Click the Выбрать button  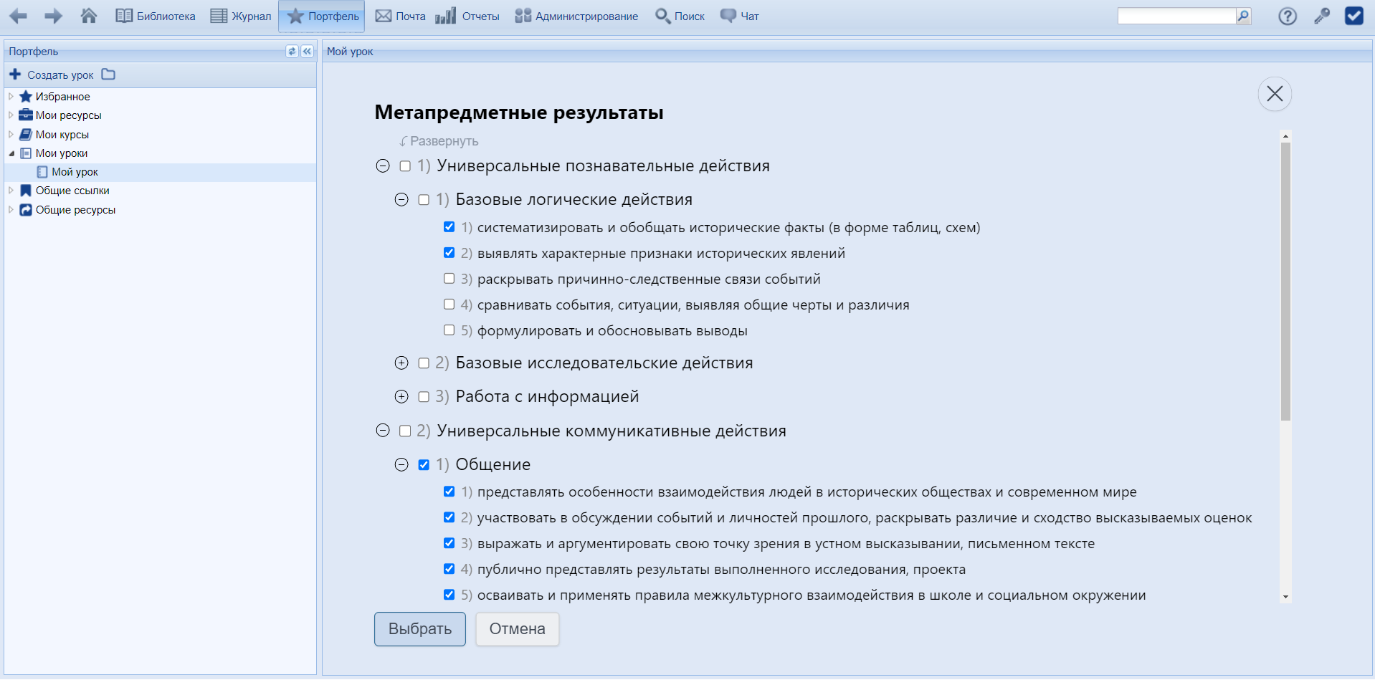pos(420,629)
